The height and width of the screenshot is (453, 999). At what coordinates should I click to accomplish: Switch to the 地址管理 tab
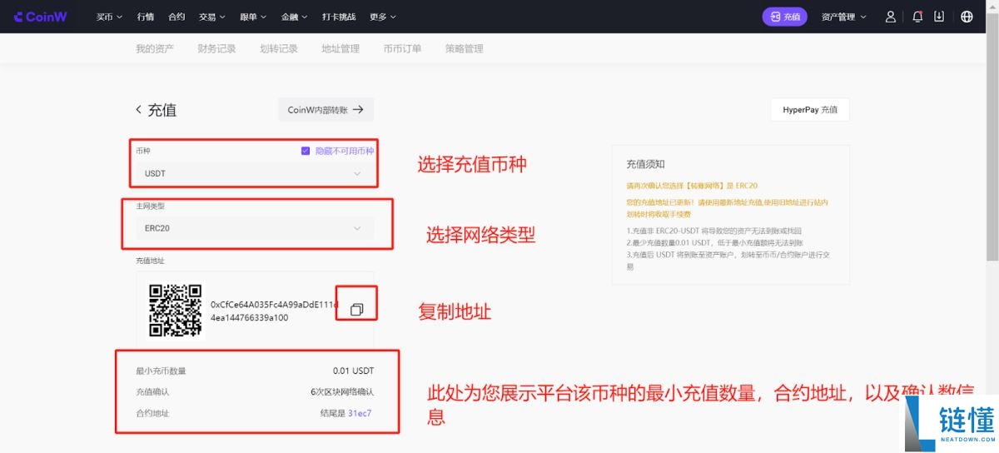340,48
